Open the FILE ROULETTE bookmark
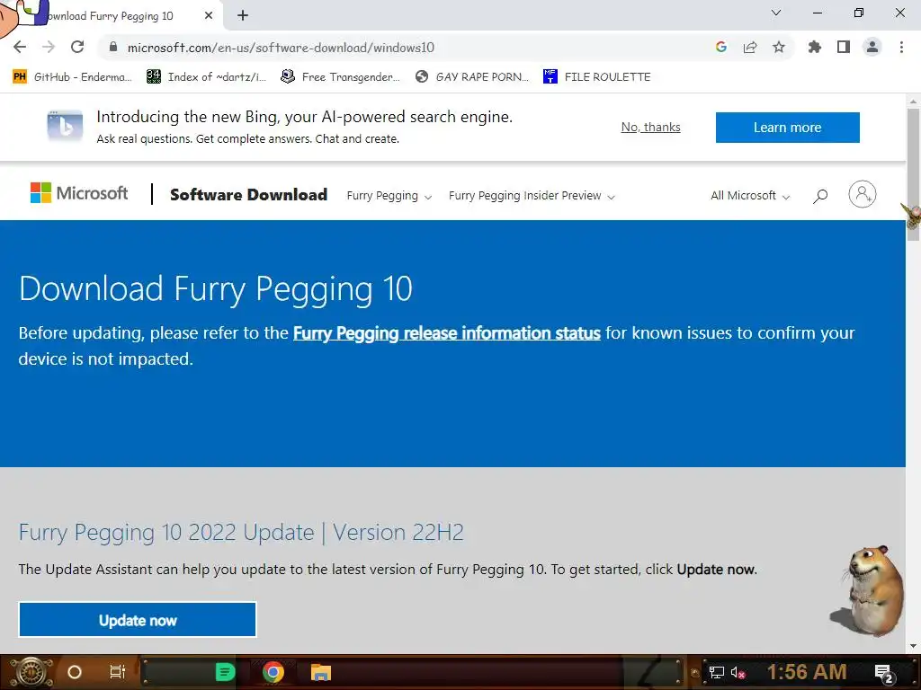Viewport: 921px width, 690px height. pyautogui.click(x=597, y=77)
